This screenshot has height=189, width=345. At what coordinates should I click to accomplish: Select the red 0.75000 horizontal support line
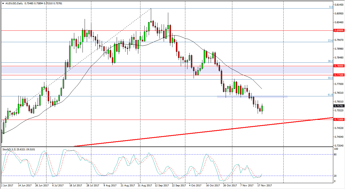pyautogui.click(x=160, y=119)
